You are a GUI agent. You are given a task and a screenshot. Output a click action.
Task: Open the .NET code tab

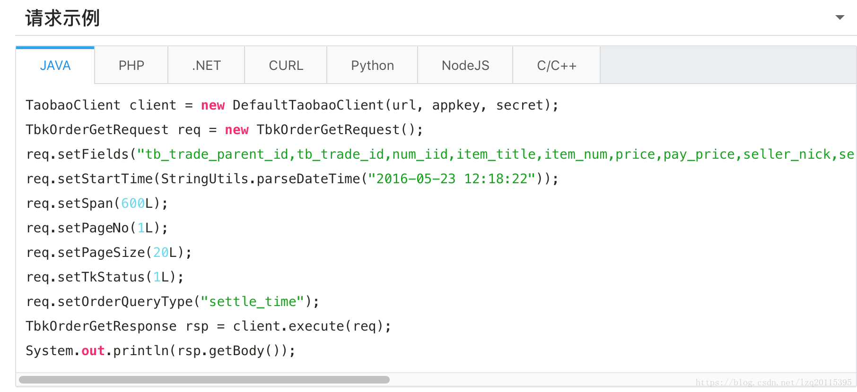tap(207, 65)
